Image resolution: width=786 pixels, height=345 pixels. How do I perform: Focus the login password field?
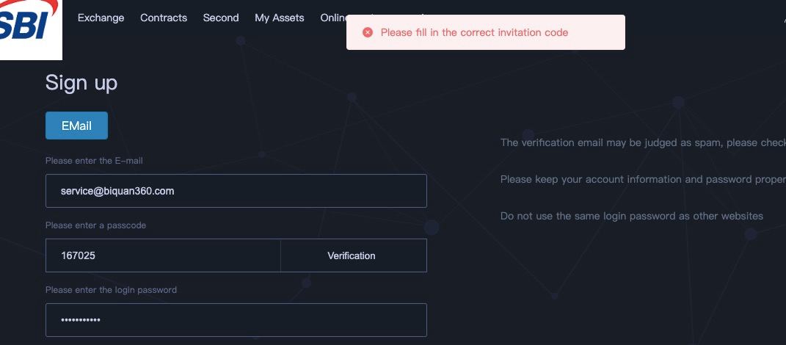(x=236, y=320)
